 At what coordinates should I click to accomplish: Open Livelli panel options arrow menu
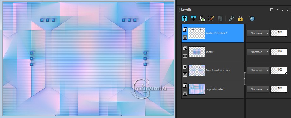277,9
